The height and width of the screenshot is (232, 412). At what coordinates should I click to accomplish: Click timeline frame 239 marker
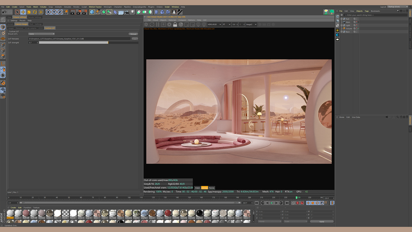[297, 198]
